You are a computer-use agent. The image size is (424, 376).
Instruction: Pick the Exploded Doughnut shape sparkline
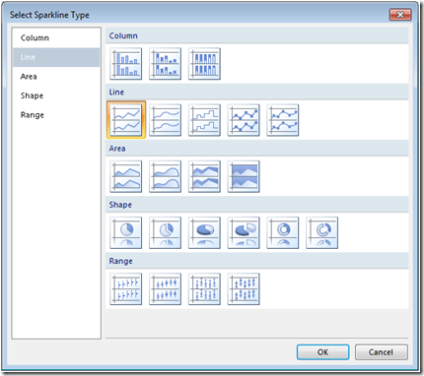point(321,232)
